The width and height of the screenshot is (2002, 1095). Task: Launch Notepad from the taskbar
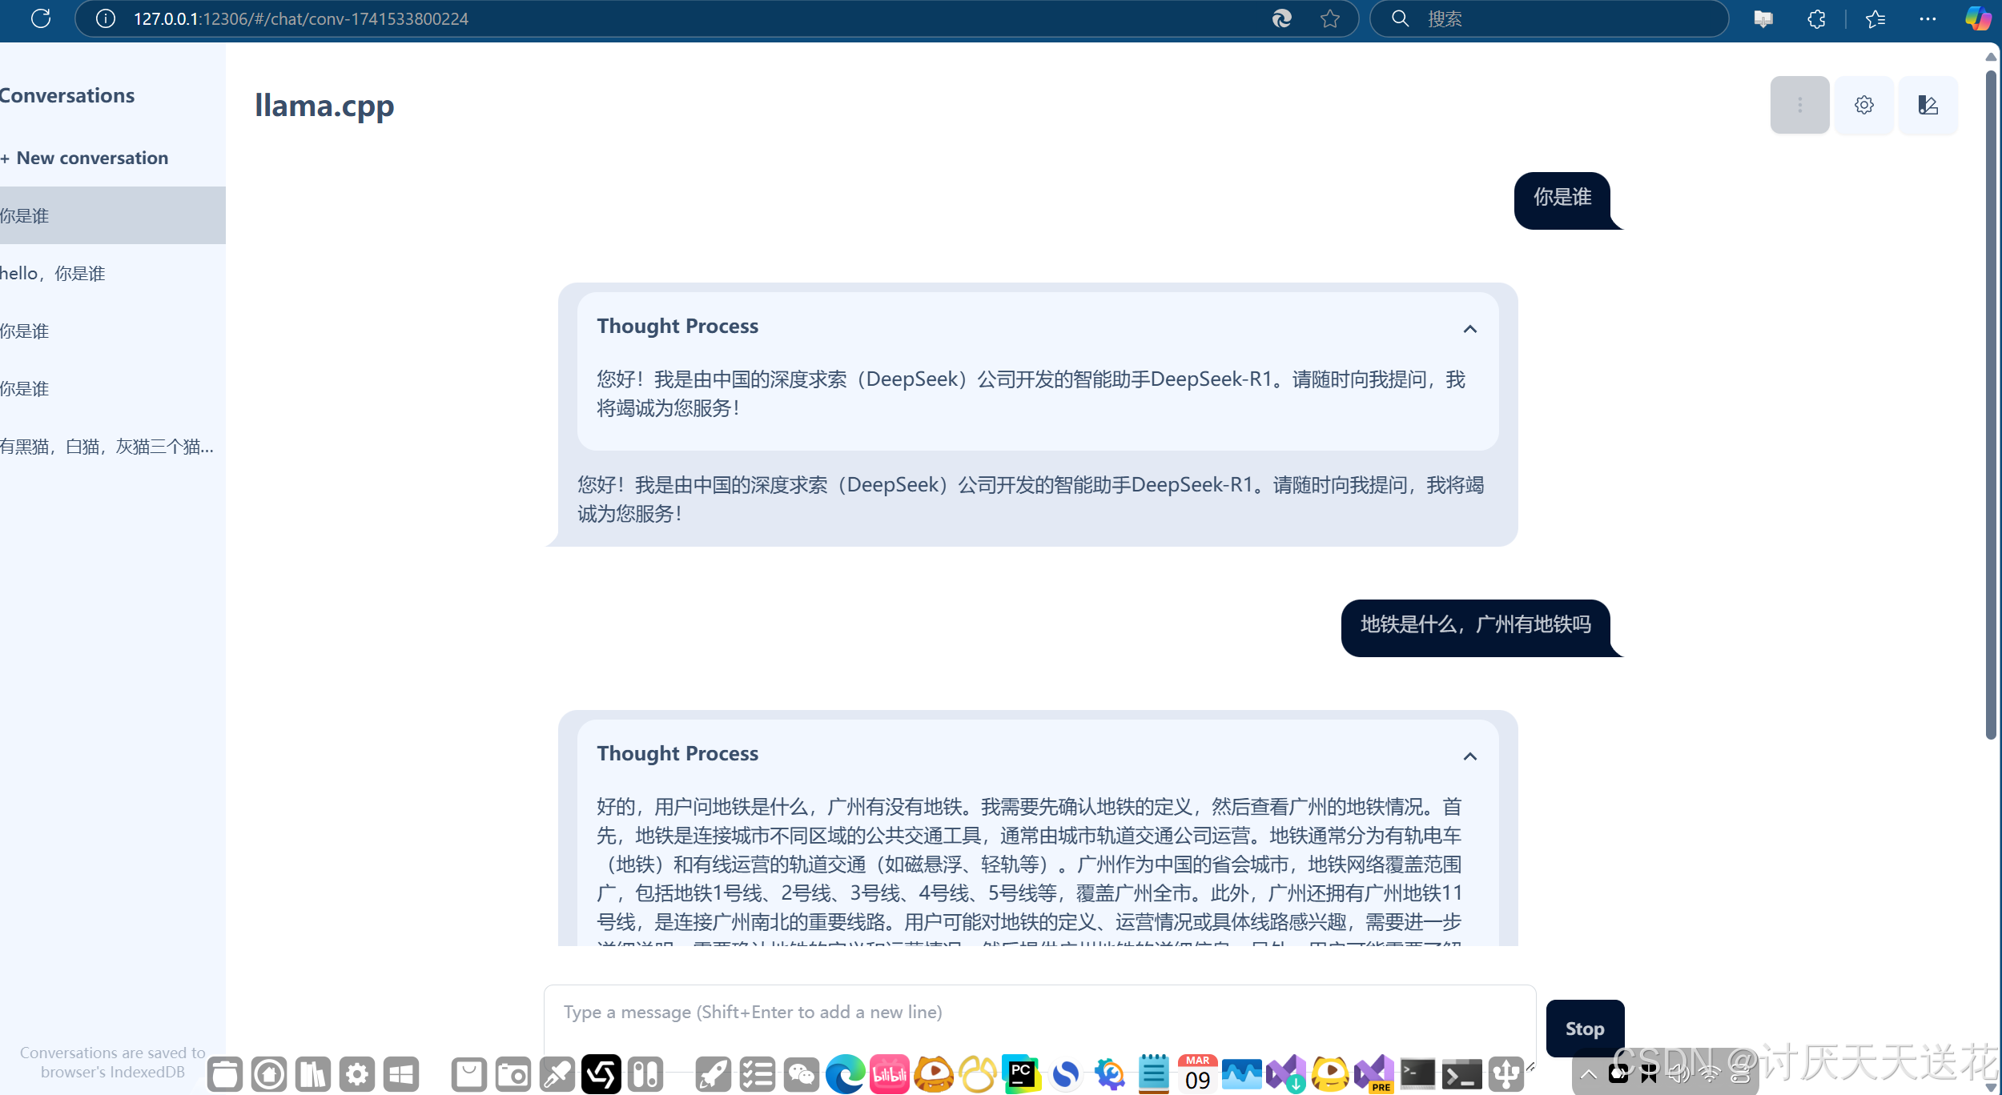[1154, 1075]
